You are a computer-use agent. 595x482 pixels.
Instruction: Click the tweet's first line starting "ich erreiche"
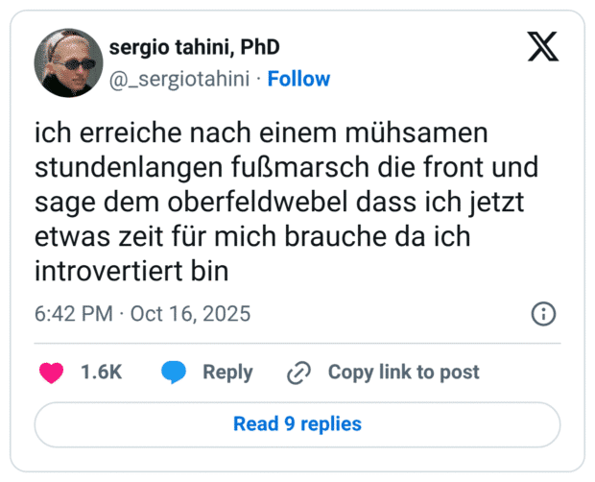[x=263, y=133]
